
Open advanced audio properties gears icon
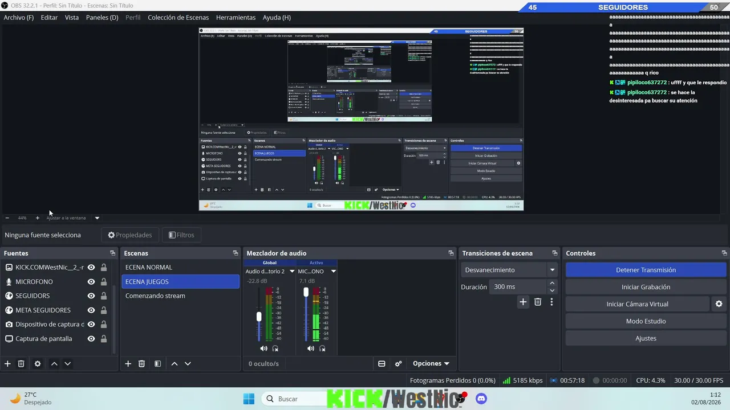pos(399,364)
